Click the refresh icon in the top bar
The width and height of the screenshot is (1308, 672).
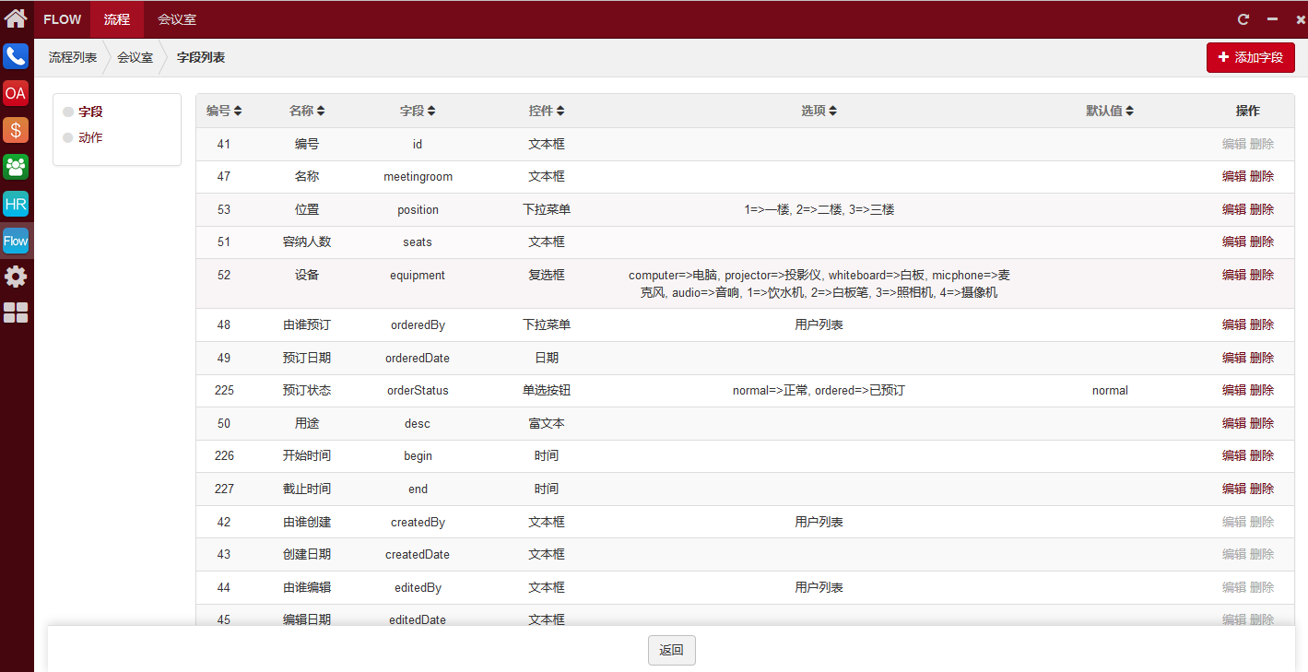(1243, 19)
